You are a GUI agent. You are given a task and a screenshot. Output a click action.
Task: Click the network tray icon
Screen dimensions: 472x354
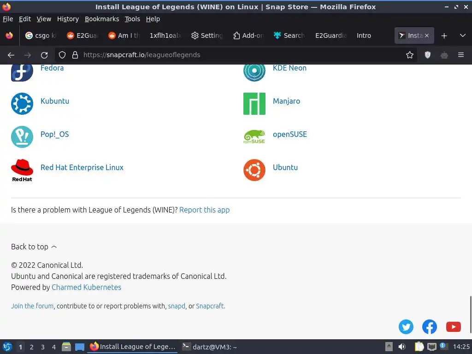tap(431, 347)
